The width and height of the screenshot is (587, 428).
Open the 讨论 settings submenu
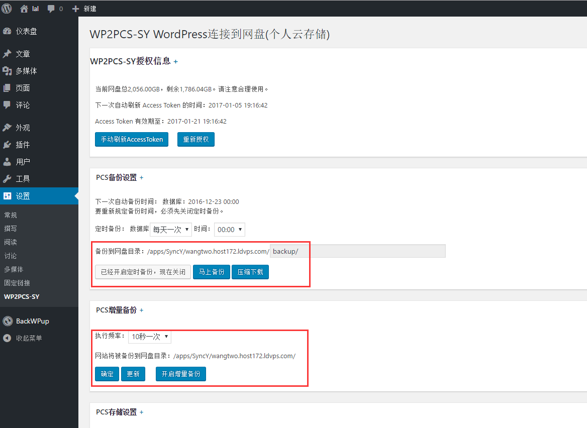(x=11, y=256)
